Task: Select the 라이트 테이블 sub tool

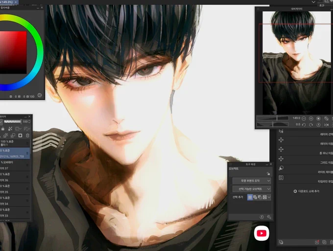Action: click(x=305, y=169)
